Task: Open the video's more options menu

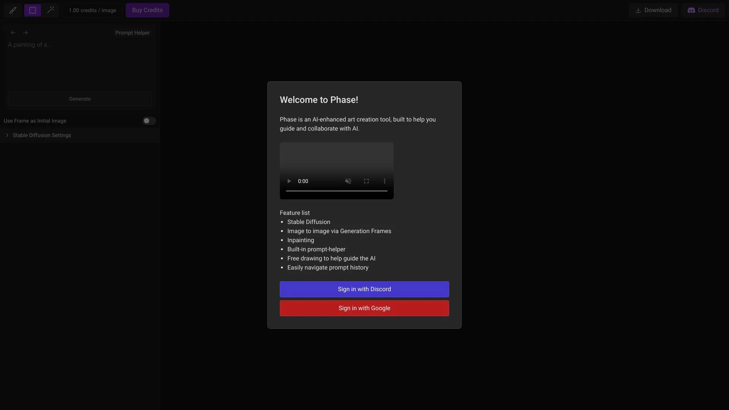Action: point(385,181)
